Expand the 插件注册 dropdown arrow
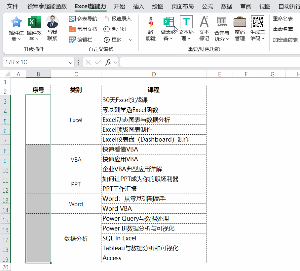Image resolution: width=300 pixels, height=271 pixels. pos(19,39)
